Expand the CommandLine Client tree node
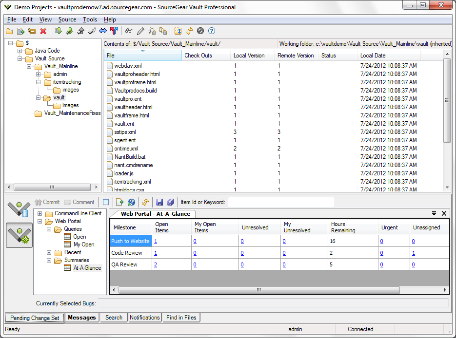Screen dimensions: 456x338 tap(40, 213)
